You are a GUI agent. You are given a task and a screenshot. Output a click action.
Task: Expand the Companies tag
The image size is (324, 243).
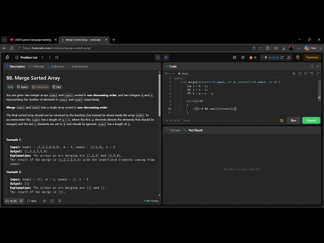(40, 87)
